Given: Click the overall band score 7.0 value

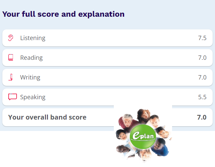Looking at the screenshot, I should [202, 117].
